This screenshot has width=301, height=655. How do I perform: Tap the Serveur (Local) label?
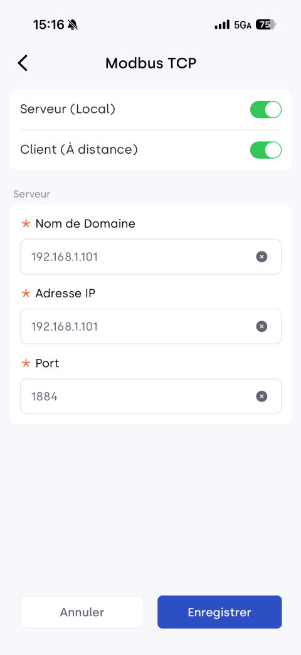(x=68, y=109)
